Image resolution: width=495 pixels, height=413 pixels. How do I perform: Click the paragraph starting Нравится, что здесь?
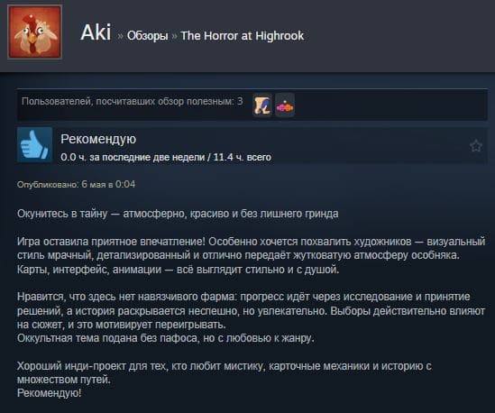251,310
